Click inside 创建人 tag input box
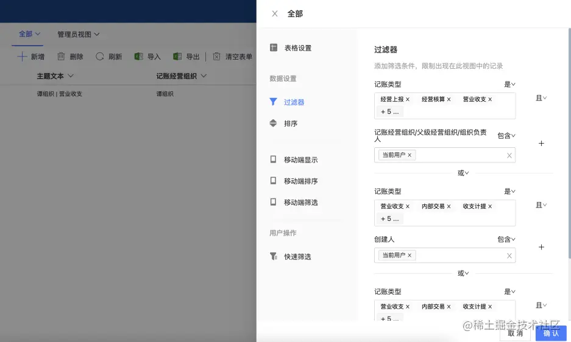Viewport: 571px width, 342px height. (x=445, y=256)
